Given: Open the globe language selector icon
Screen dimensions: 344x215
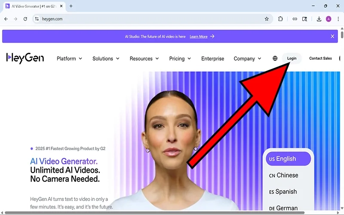Looking at the screenshot, I should [x=275, y=58].
